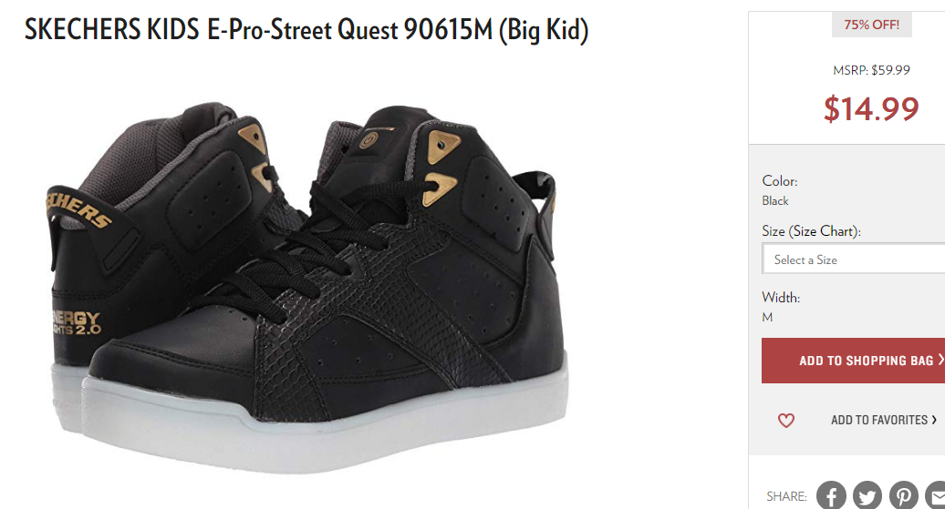The height and width of the screenshot is (509, 945).
Task: Click the MSRP $59.99 text
Action: click(x=871, y=70)
